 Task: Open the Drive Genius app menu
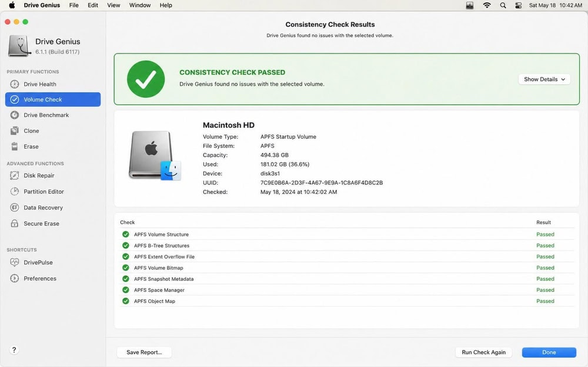tap(42, 5)
